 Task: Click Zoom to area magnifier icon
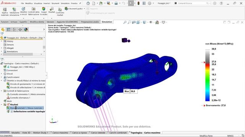[129, 22]
